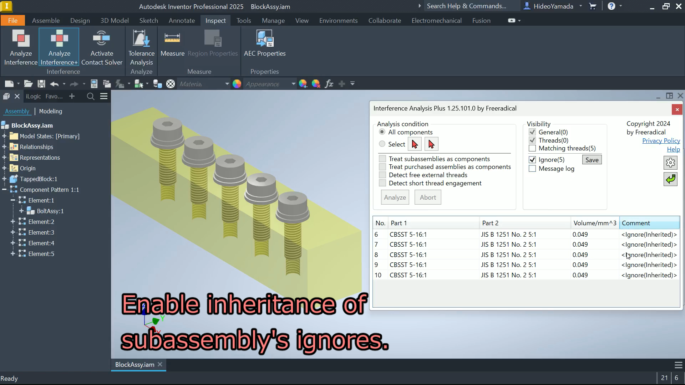Click the green return arrow icon
This screenshot has height=385, width=685.
coord(670,179)
